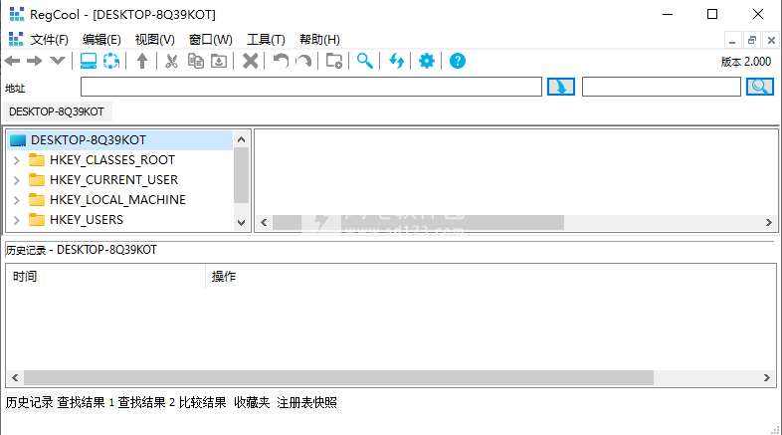Open the 视图(V) menu
782x435 pixels.
tap(154, 40)
